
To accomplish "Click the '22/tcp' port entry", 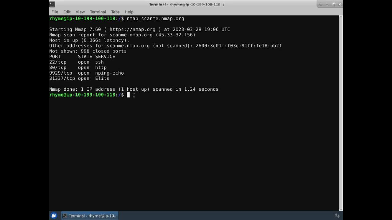I will coord(58,62).
